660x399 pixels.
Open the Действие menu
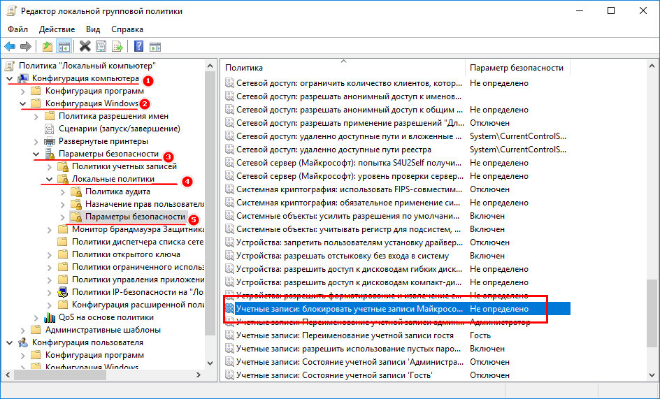[57, 29]
